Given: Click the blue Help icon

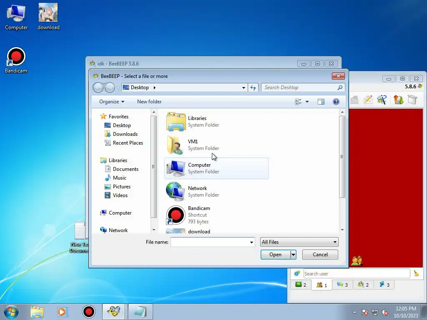Looking at the screenshot, I should pyautogui.click(x=336, y=102).
